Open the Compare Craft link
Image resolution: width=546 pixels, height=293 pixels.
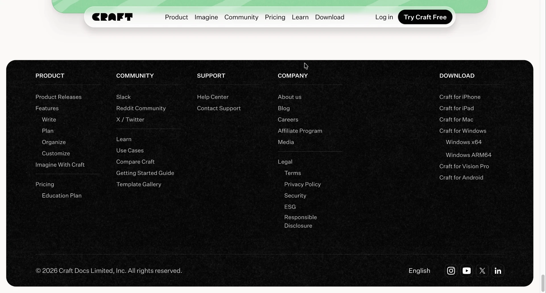(135, 162)
